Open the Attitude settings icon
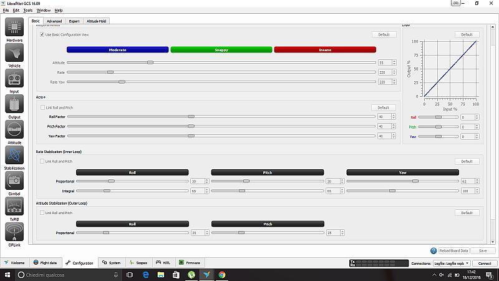This screenshot has width=499, height=281. tap(14, 132)
